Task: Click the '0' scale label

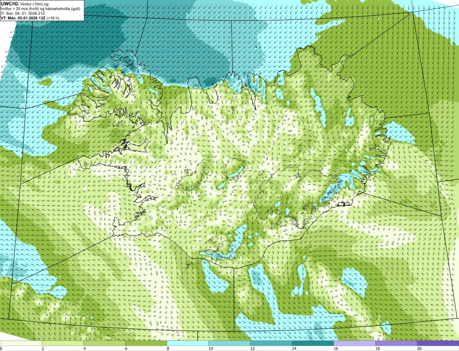Action: click(1, 348)
